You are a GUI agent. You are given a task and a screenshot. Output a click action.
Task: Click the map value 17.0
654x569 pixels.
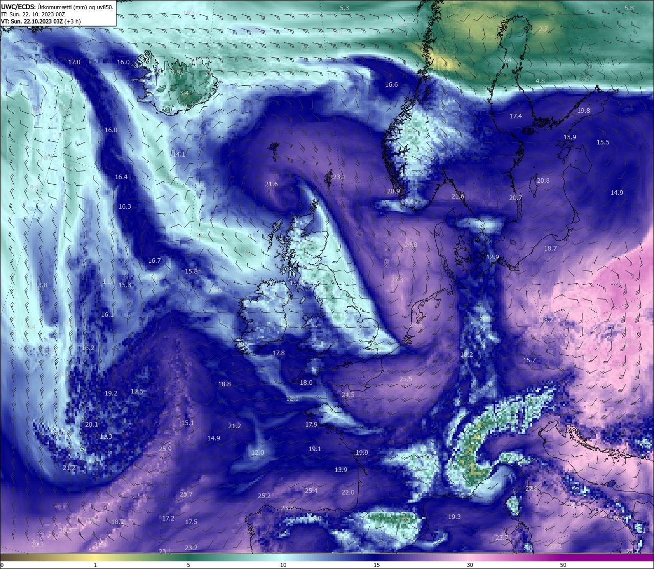point(74,62)
